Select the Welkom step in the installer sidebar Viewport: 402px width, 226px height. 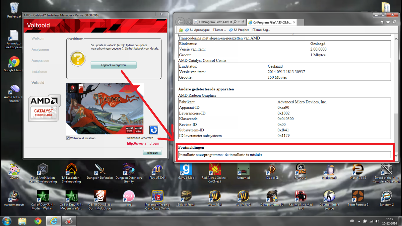(x=38, y=39)
